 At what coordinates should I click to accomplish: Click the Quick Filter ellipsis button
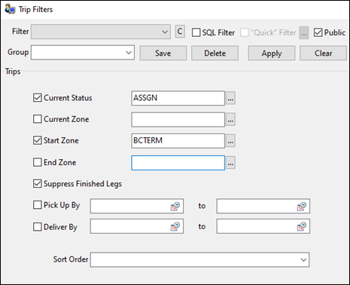304,32
